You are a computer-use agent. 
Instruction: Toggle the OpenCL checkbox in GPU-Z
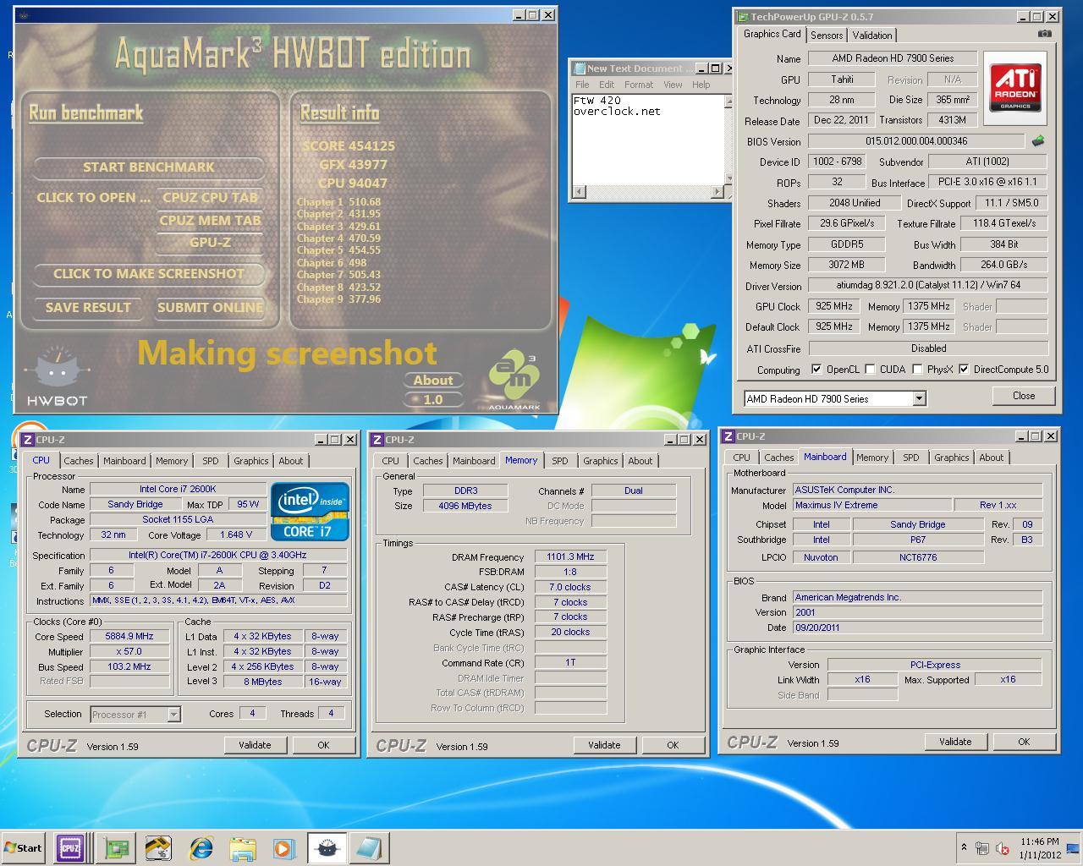click(816, 370)
